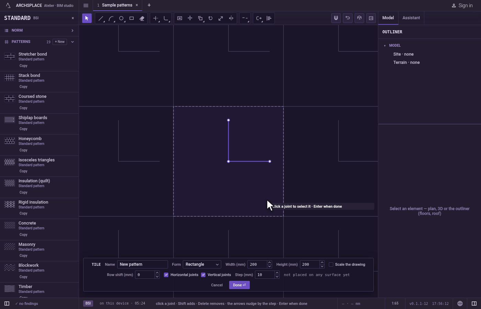Choose the Line drawing tool
The height and width of the screenshot is (309, 481).
coord(101,18)
